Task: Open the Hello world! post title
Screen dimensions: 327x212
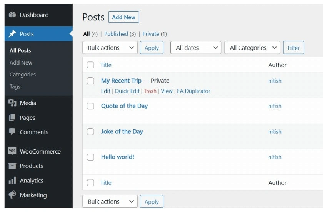Action: [117, 157]
